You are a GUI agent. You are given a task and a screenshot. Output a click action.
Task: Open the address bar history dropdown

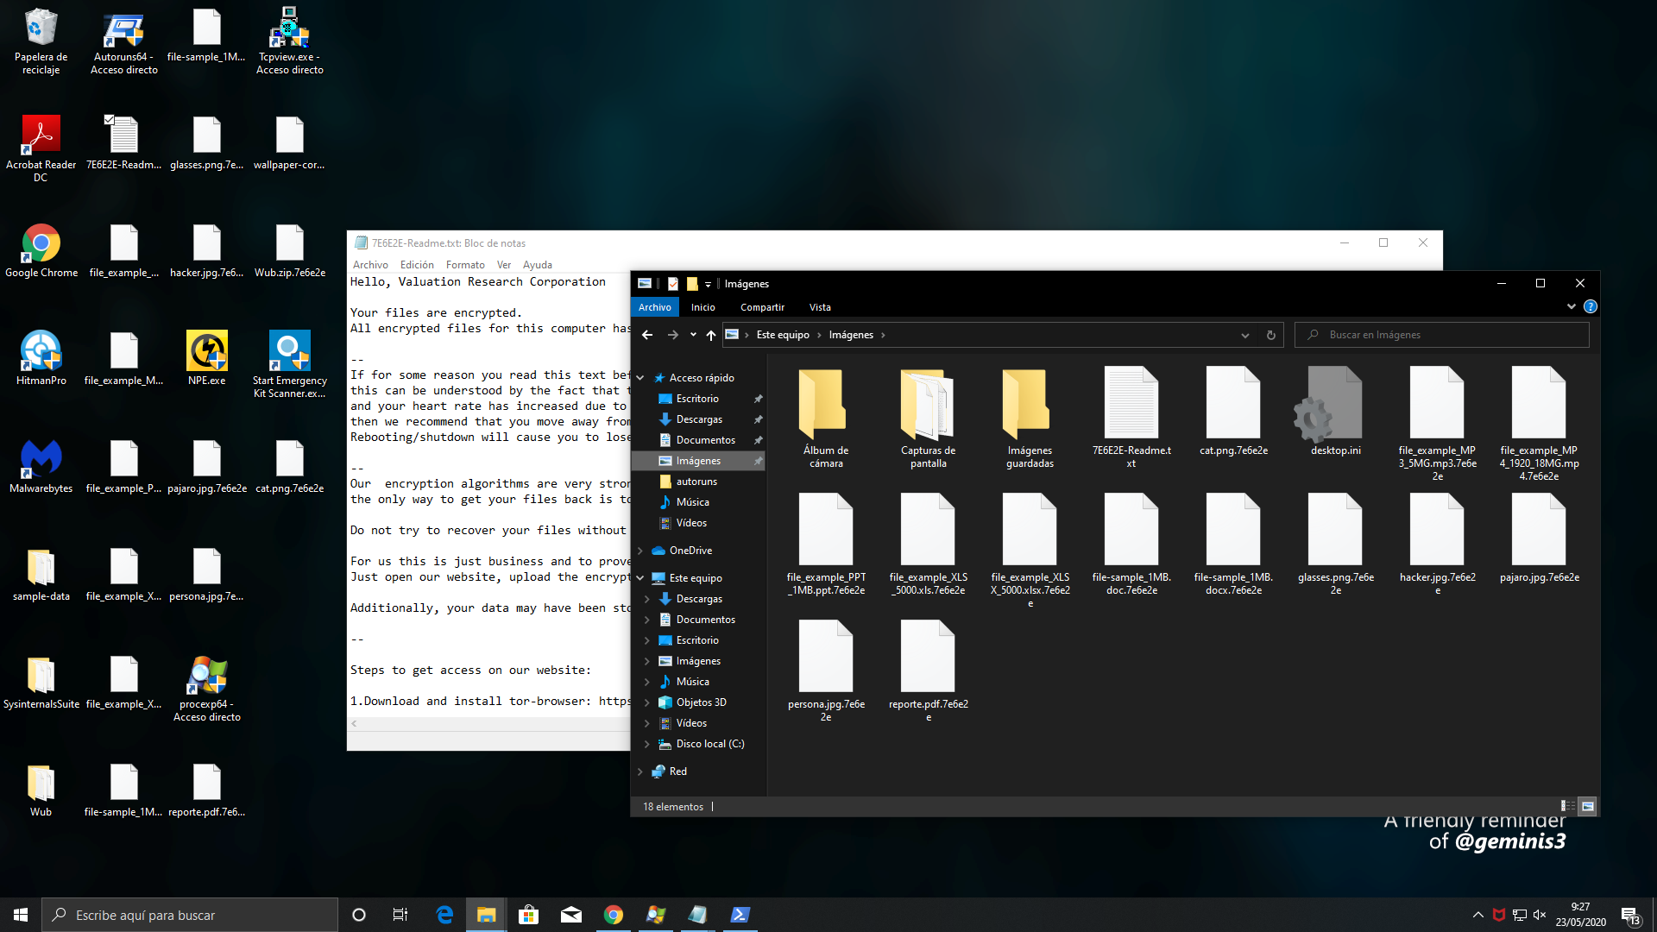pyautogui.click(x=1244, y=335)
